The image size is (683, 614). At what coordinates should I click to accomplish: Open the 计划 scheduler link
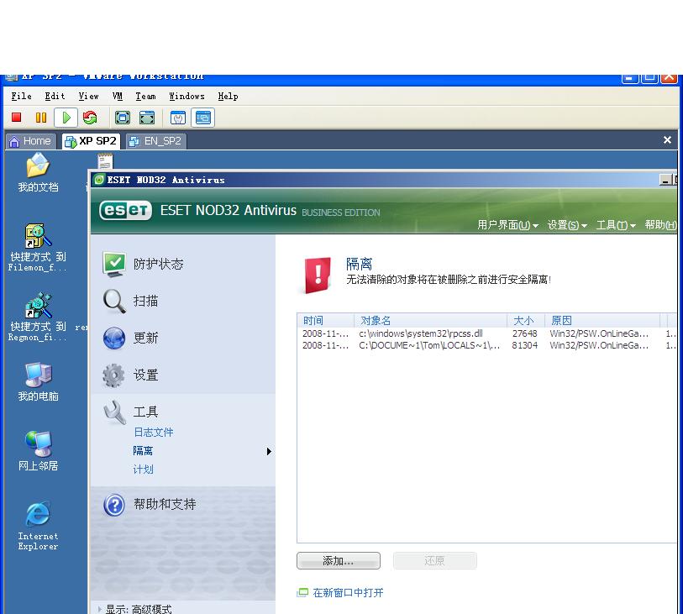pyautogui.click(x=143, y=470)
